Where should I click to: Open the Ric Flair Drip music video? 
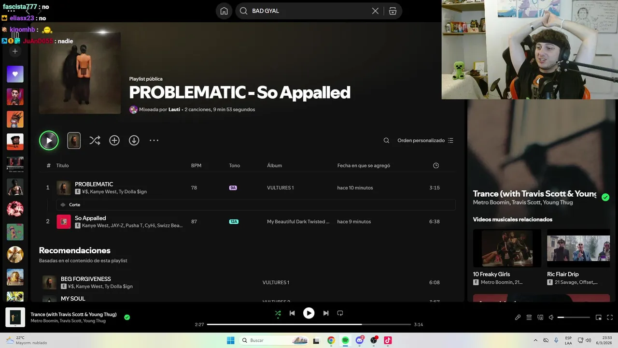tap(578, 248)
